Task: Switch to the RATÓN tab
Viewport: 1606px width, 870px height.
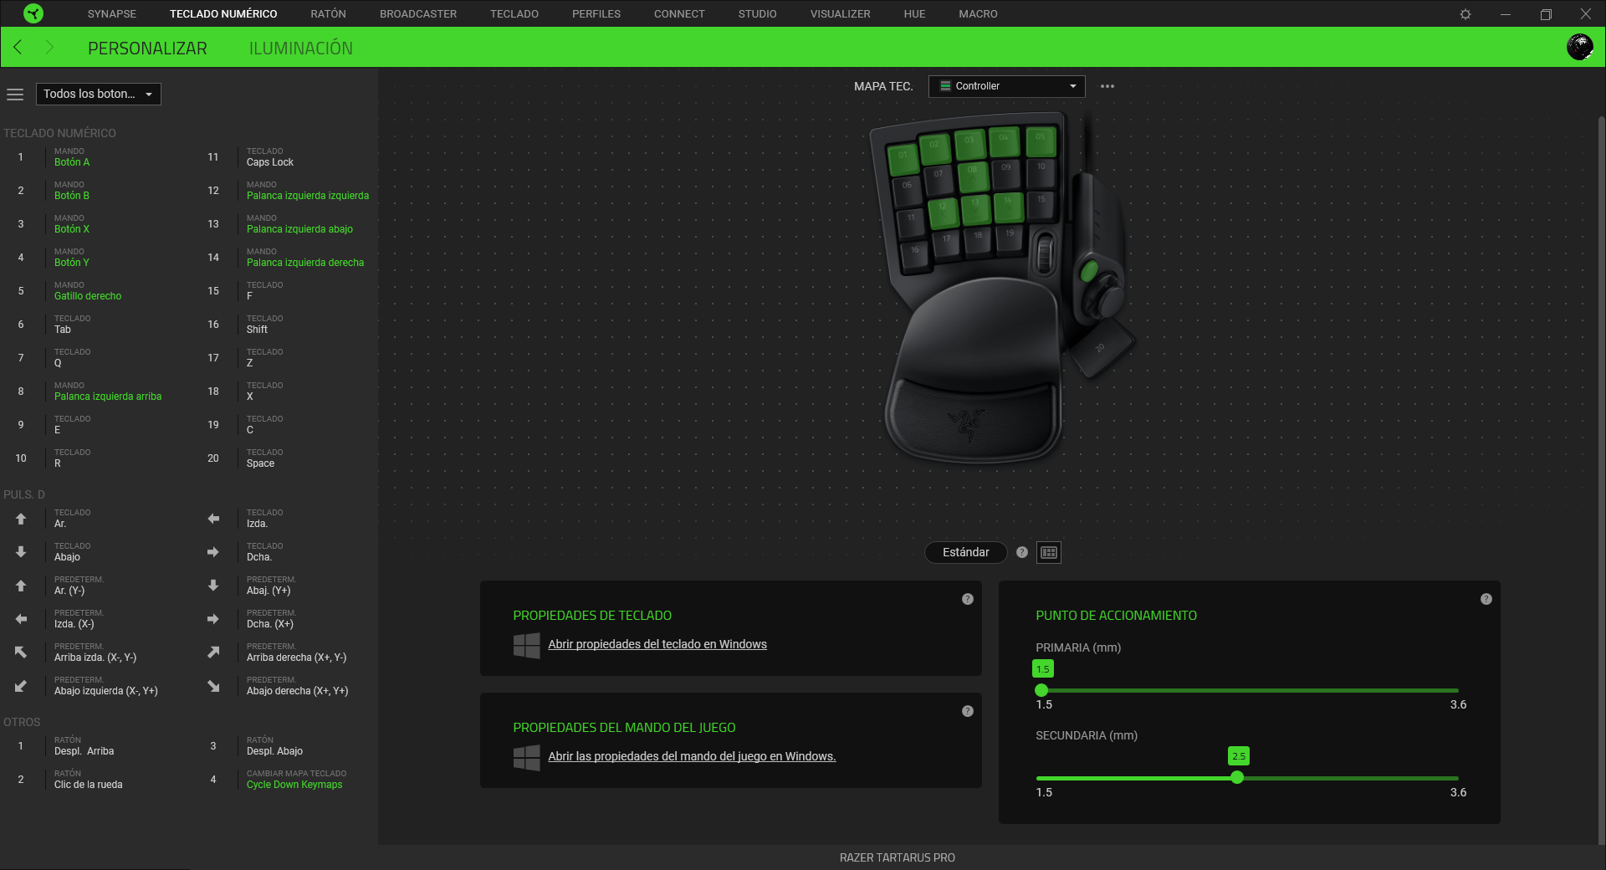Action: click(x=328, y=14)
